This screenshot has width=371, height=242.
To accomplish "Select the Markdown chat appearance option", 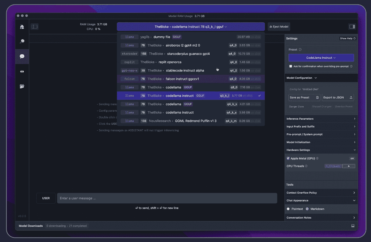I will pyautogui.click(x=307, y=209).
